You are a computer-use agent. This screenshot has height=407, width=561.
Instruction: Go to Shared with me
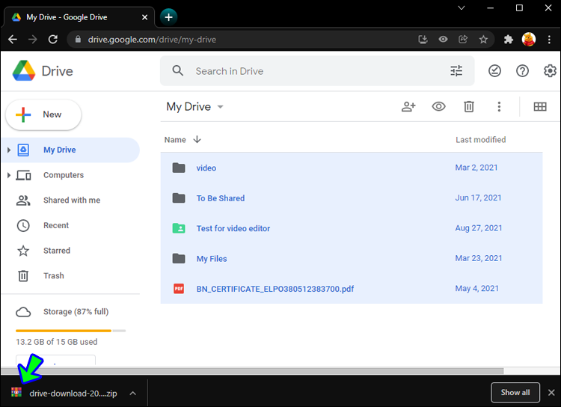tap(71, 201)
